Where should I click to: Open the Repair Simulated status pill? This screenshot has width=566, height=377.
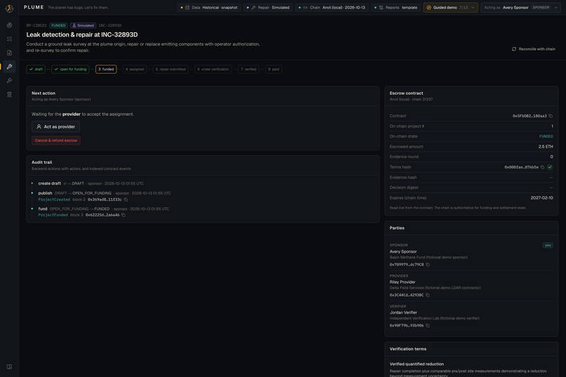268,8
